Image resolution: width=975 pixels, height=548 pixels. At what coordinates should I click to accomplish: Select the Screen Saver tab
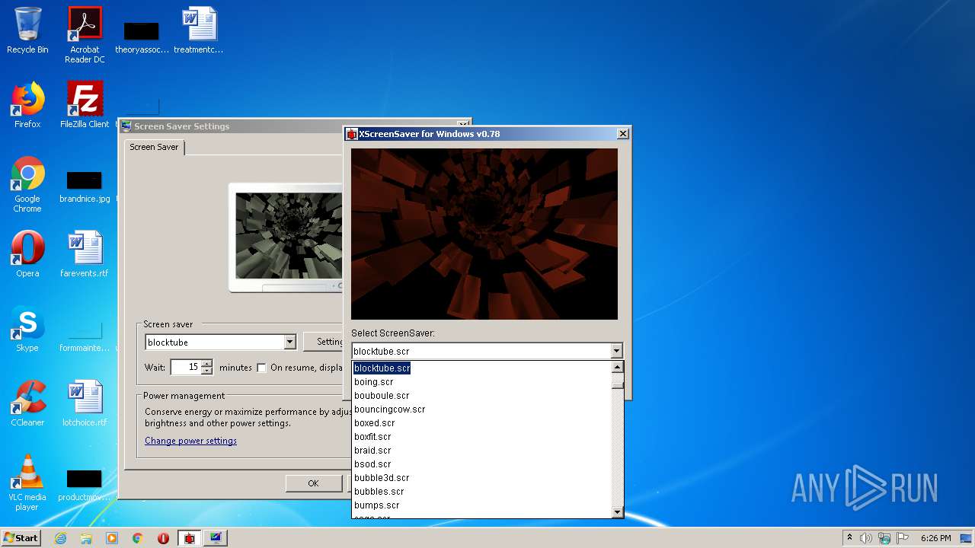click(x=154, y=147)
